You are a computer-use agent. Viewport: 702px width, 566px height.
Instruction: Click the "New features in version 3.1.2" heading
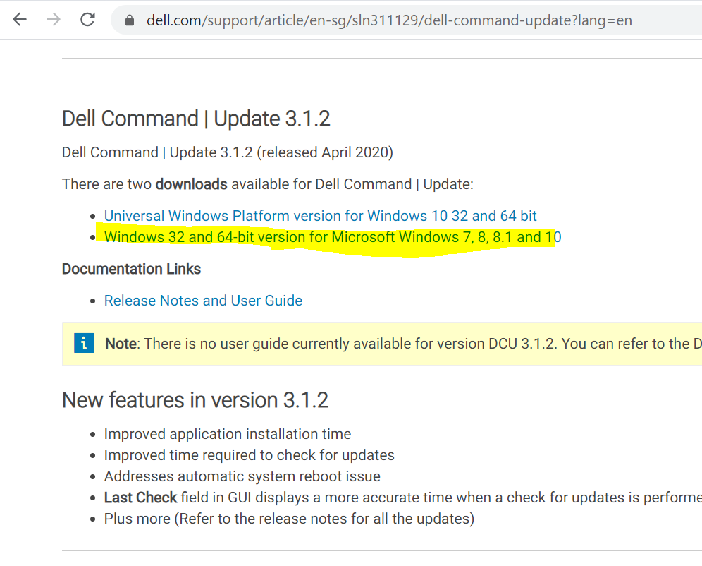pyautogui.click(x=195, y=400)
